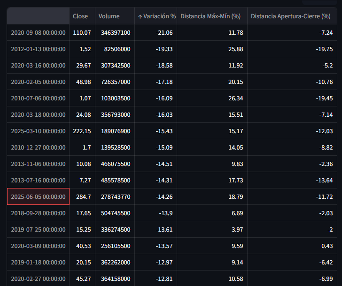
Task: Click the Máx-Mín value 26.34
Action: (x=212, y=98)
